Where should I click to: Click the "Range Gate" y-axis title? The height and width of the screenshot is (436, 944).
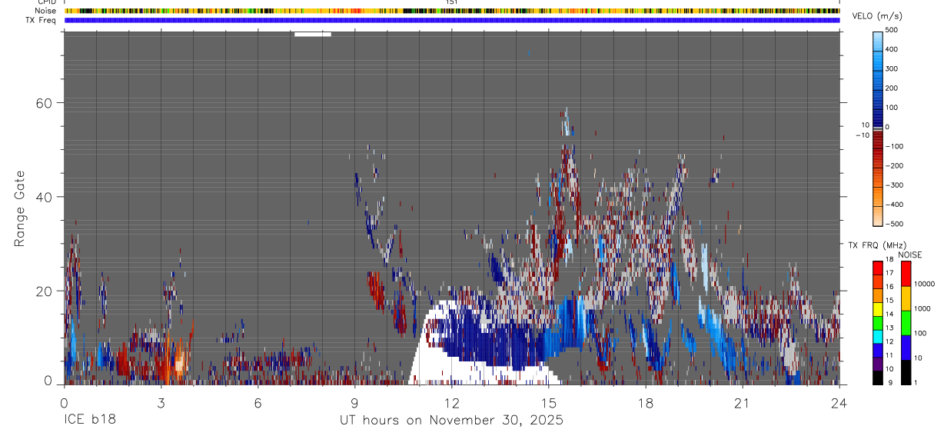(x=22, y=208)
